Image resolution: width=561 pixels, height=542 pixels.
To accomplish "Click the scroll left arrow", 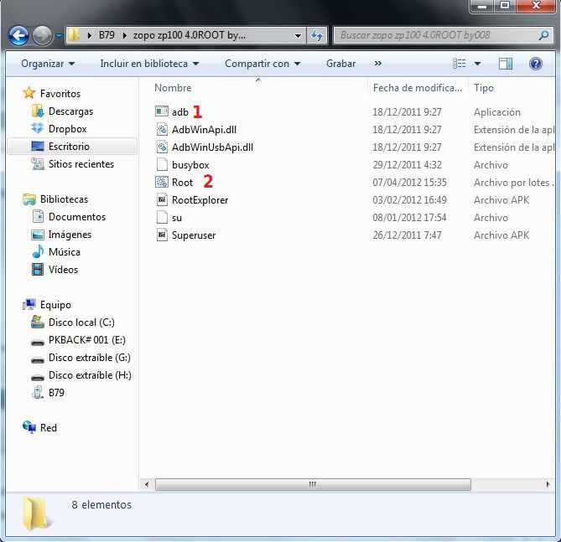I will [147, 484].
